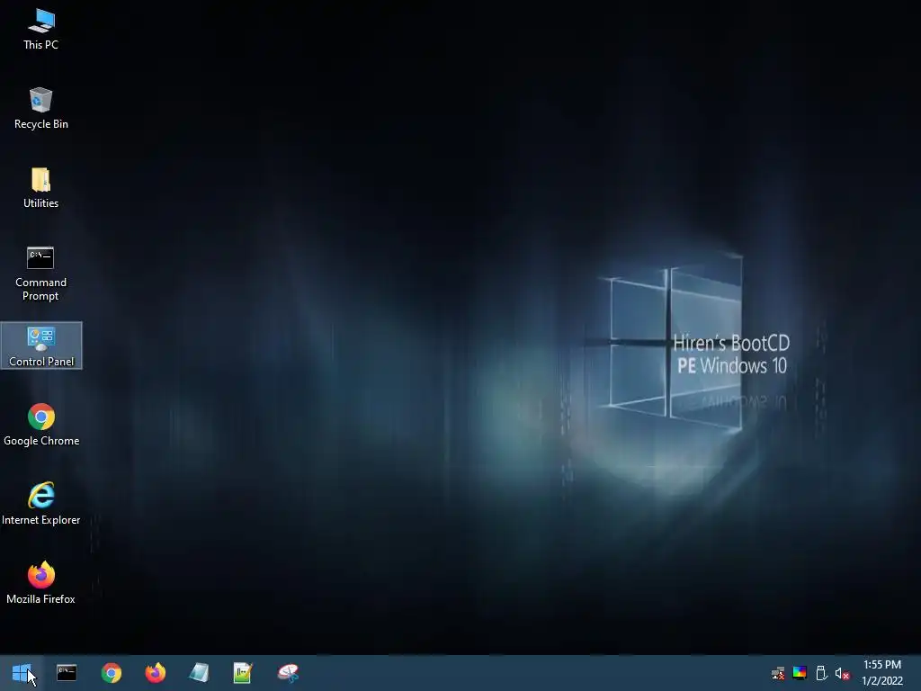
Task: Launch Google Chrome from the taskbar
Action: (x=111, y=673)
